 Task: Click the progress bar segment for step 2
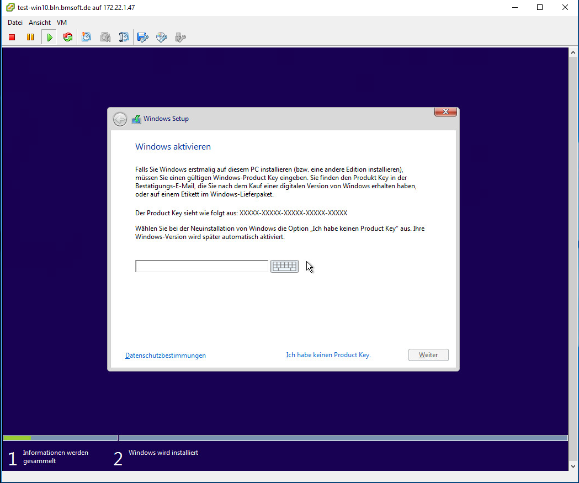(343, 438)
